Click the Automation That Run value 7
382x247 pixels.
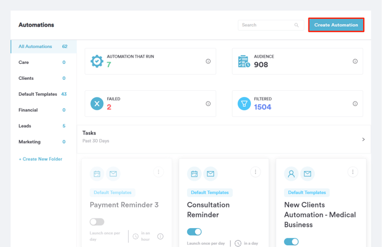109,64
